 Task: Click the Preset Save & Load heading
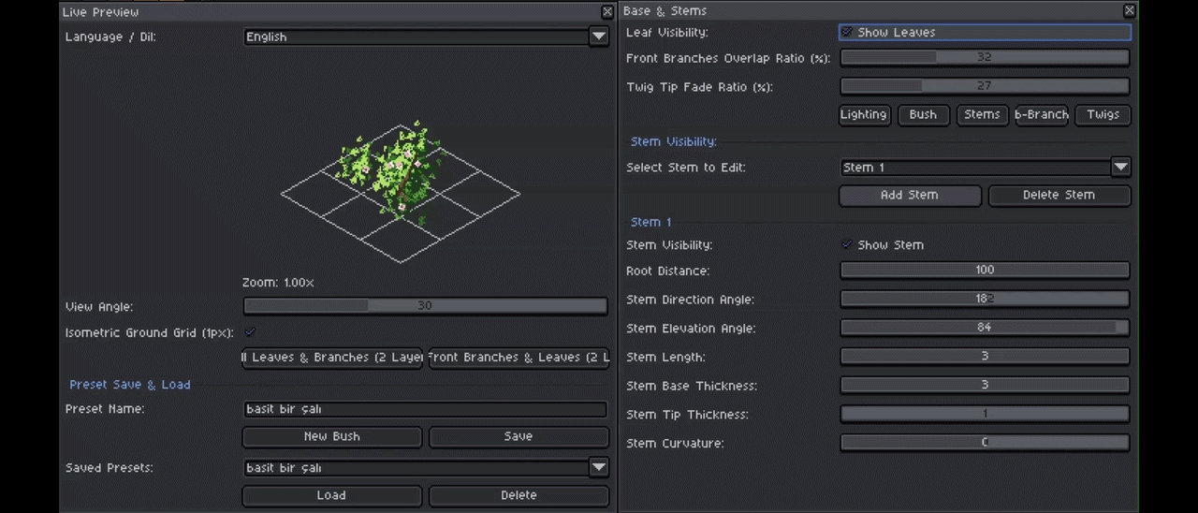130,385
